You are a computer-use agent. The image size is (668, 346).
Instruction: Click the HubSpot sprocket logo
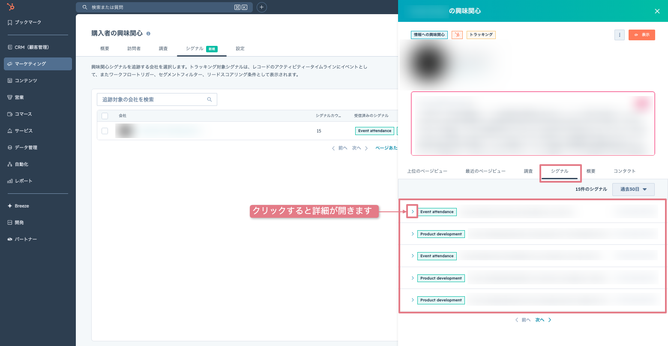[x=11, y=7]
